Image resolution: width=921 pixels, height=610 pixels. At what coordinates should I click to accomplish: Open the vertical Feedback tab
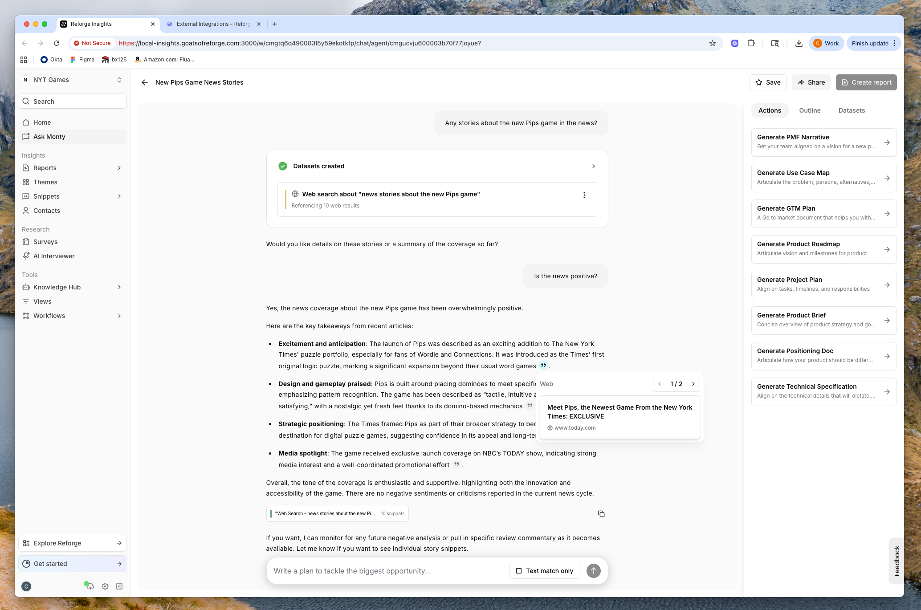tap(897, 561)
